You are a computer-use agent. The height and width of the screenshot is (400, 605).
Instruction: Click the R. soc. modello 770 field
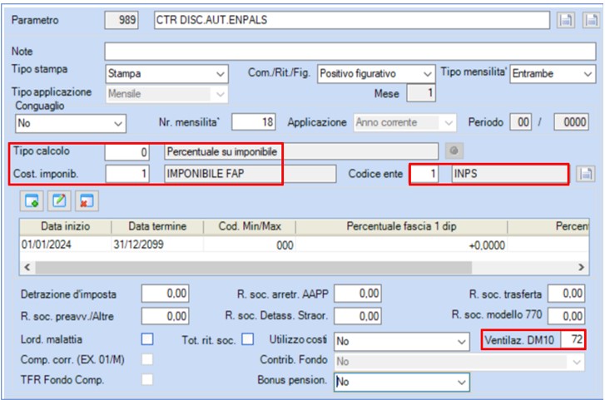point(567,316)
